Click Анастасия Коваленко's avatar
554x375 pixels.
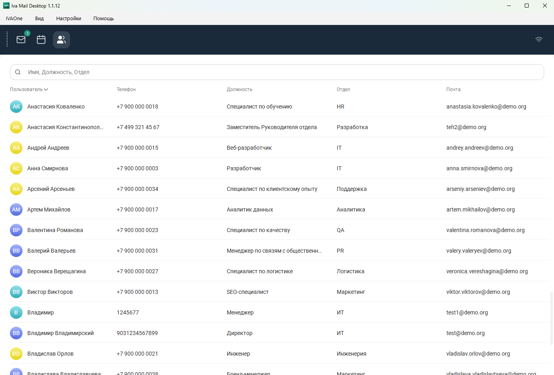pyautogui.click(x=16, y=107)
